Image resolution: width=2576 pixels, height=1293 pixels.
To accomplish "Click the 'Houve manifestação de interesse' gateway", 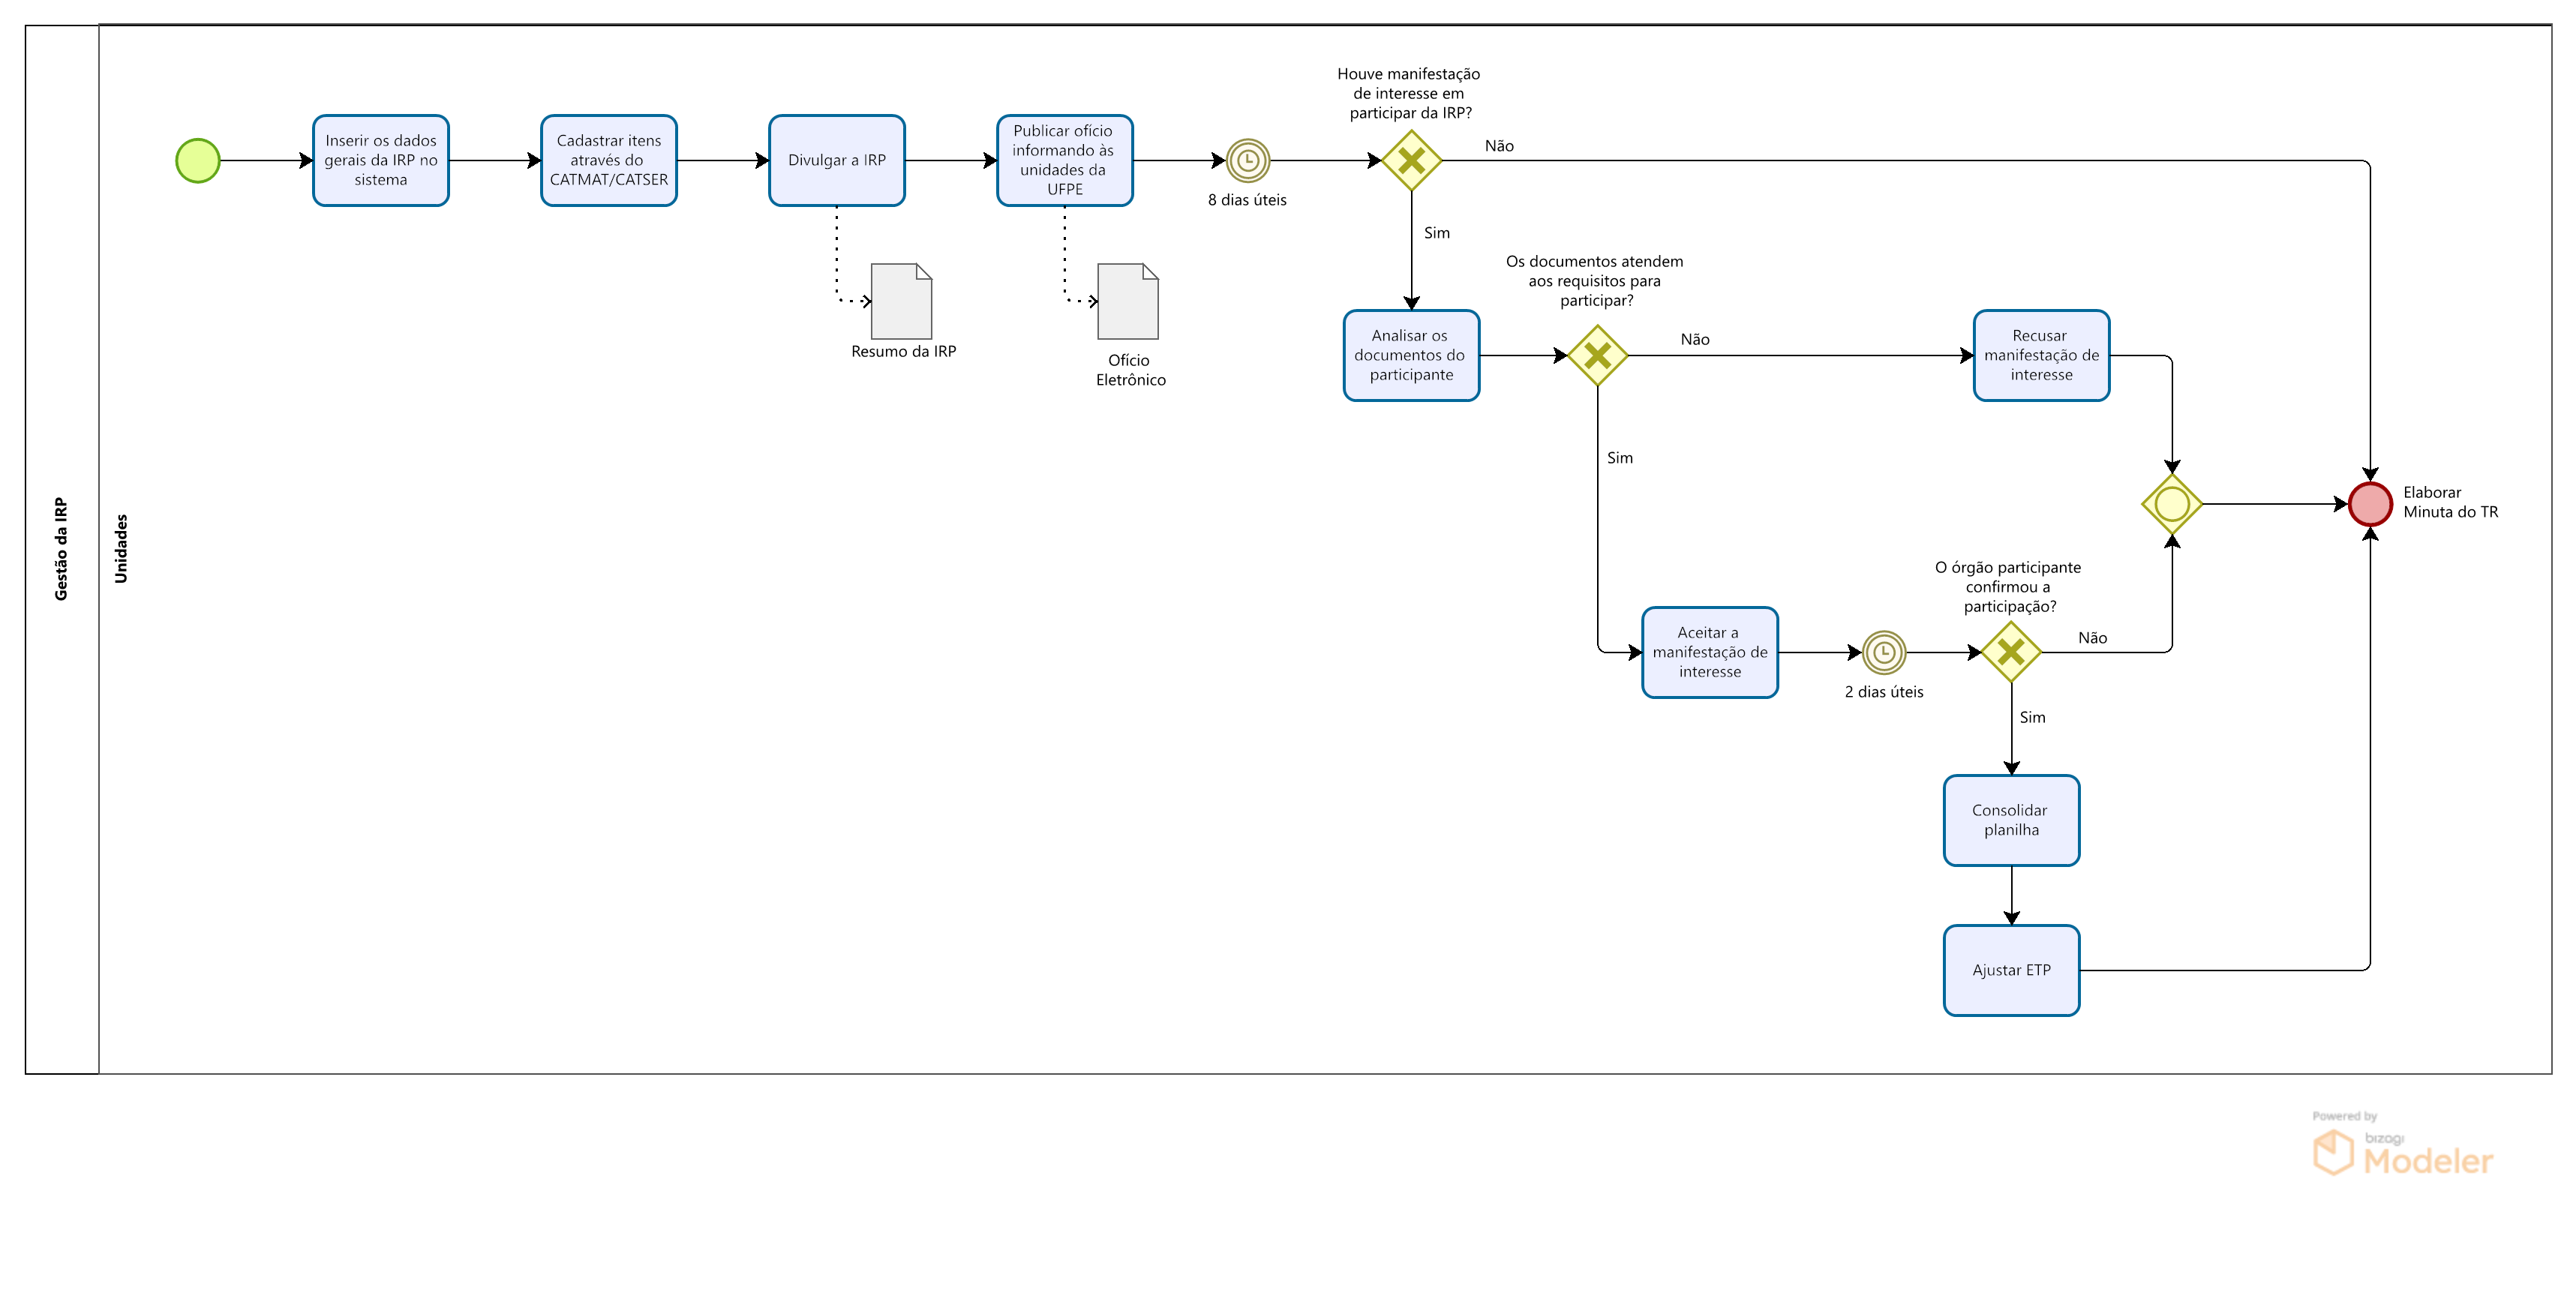I will pyautogui.click(x=1411, y=161).
